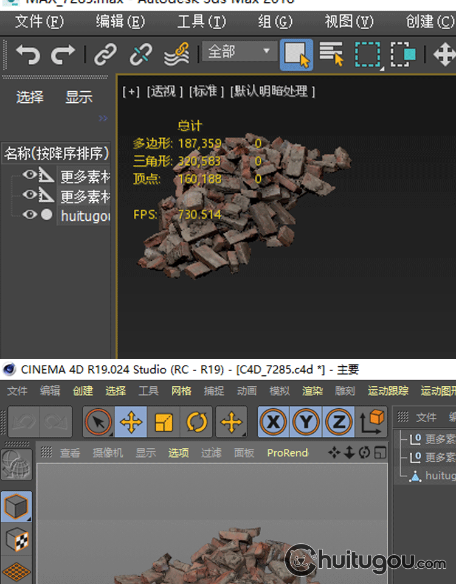Select the Link objects chain icon
Screen dimensions: 456x584
(x=105, y=55)
